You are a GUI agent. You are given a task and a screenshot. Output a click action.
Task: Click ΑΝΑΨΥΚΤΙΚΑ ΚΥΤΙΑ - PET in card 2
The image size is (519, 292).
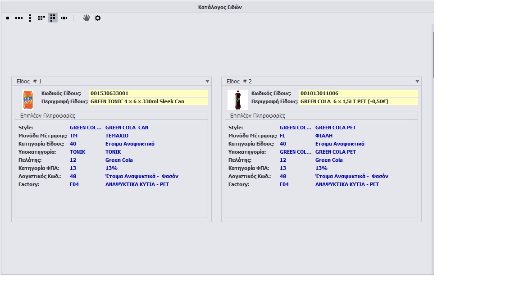pyautogui.click(x=347, y=184)
